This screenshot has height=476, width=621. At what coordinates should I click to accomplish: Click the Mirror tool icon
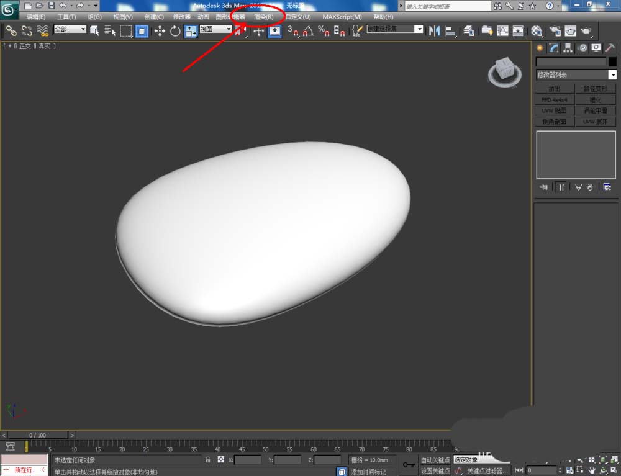tap(434, 30)
